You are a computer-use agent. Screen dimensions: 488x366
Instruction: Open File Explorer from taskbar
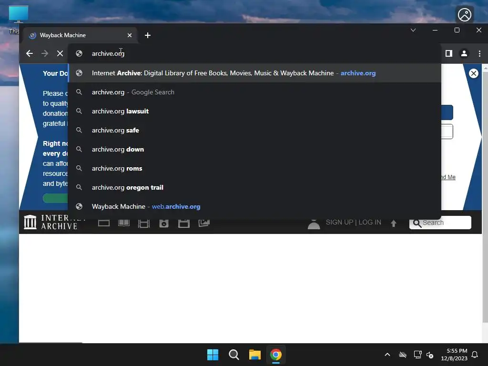pos(255,355)
